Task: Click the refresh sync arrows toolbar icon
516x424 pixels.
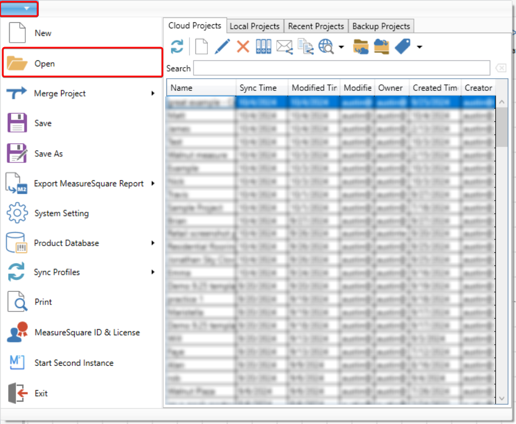Action: point(177,47)
